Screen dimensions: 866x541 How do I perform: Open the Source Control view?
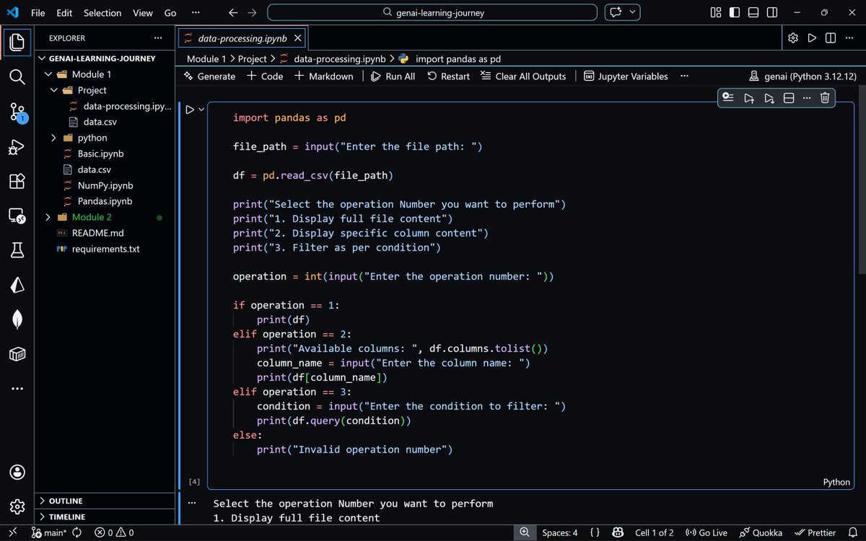click(17, 112)
